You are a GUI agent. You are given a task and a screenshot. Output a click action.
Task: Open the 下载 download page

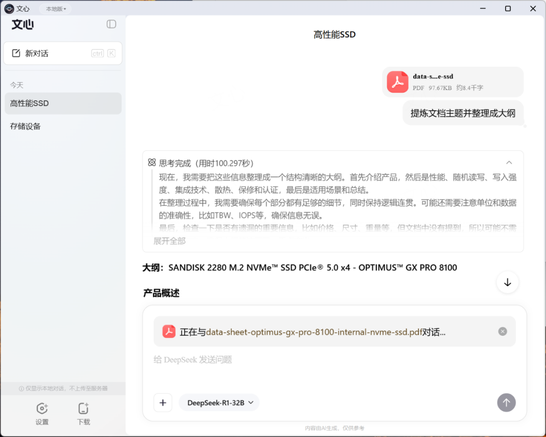click(83, 414)
